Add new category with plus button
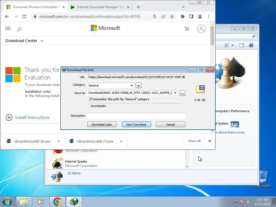This screenshot has height=207, width=276. 139,85
